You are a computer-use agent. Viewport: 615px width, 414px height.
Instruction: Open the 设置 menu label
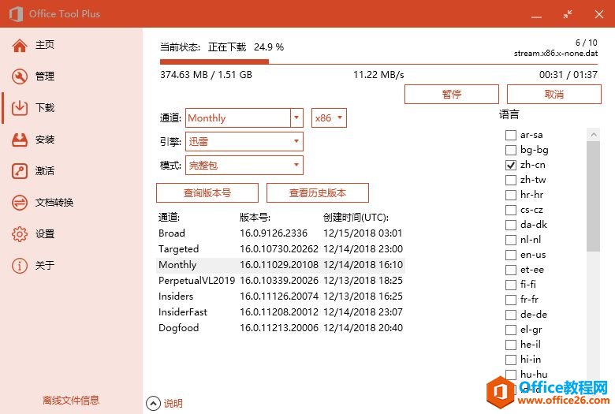pyautogui.click(x=45, y=234)
